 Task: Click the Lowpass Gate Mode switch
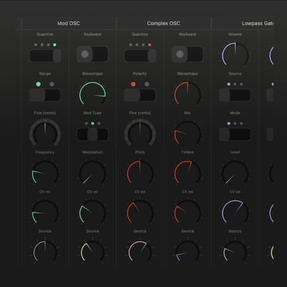235,134
